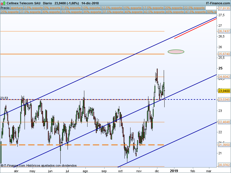Viewport: 231px width, 173px height.
Task: Click the abr month axis label
Action: pyautogui.click(x=16, y=171)
